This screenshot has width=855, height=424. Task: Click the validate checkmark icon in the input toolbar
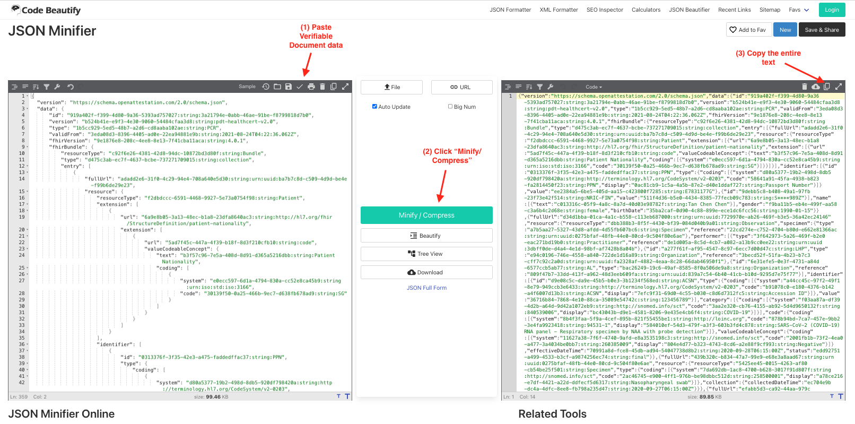click(x=300, y=86)
